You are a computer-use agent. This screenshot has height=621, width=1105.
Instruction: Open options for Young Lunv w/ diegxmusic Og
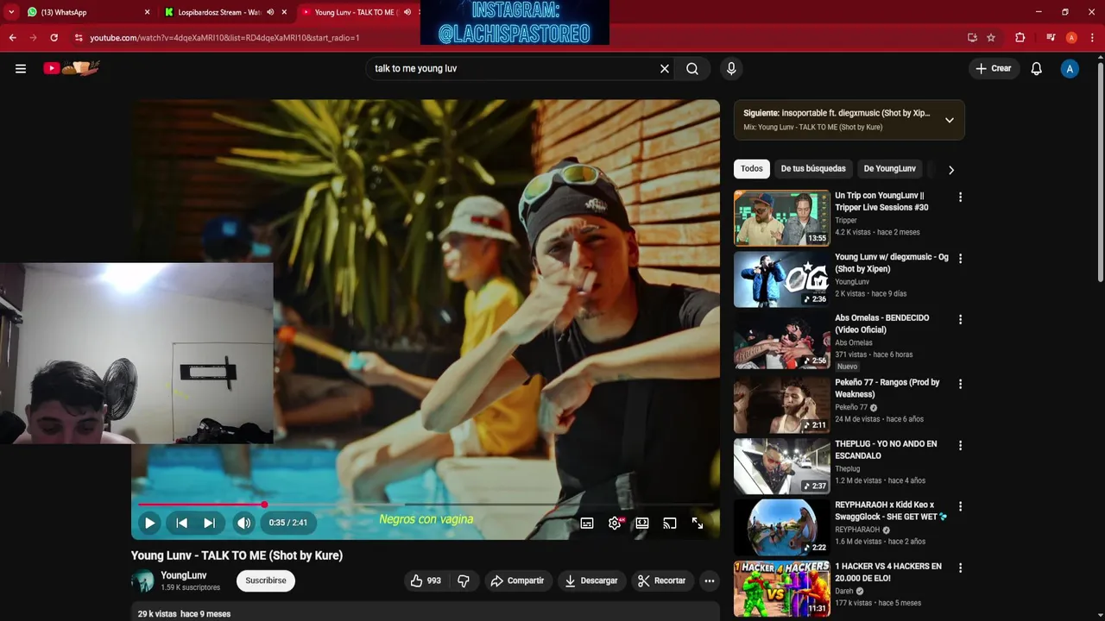click(960, 259)
